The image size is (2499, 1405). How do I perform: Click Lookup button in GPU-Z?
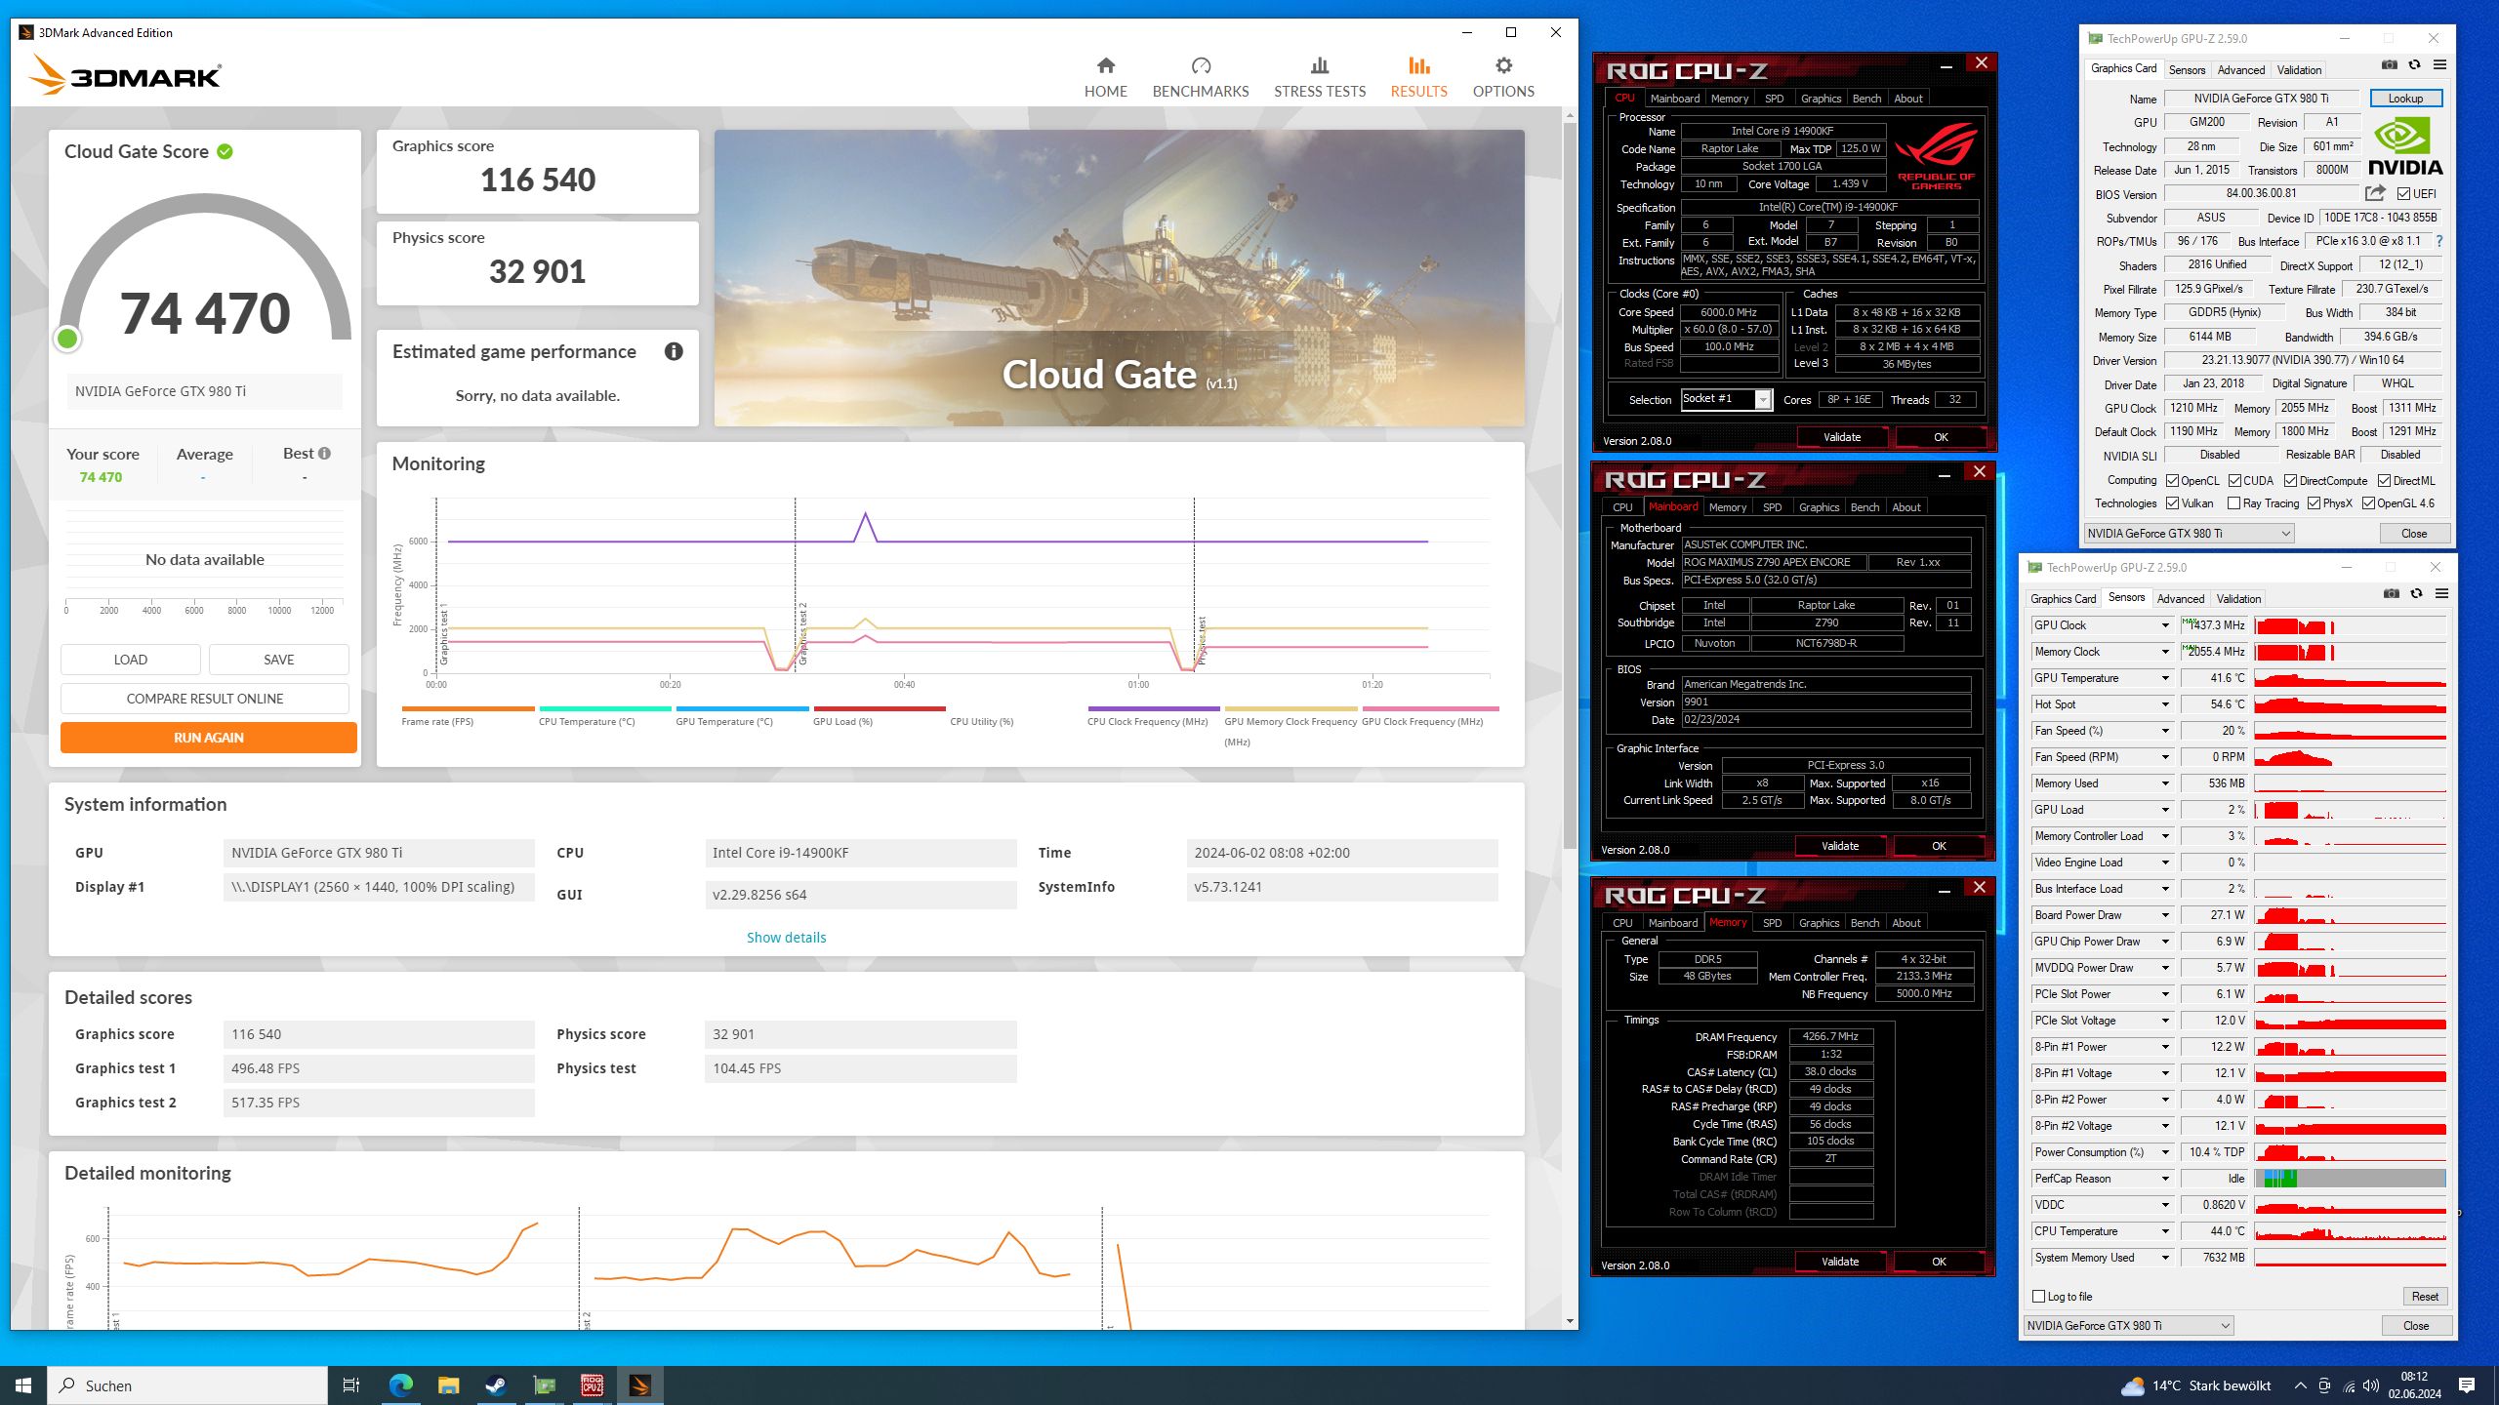point(2405,99)
